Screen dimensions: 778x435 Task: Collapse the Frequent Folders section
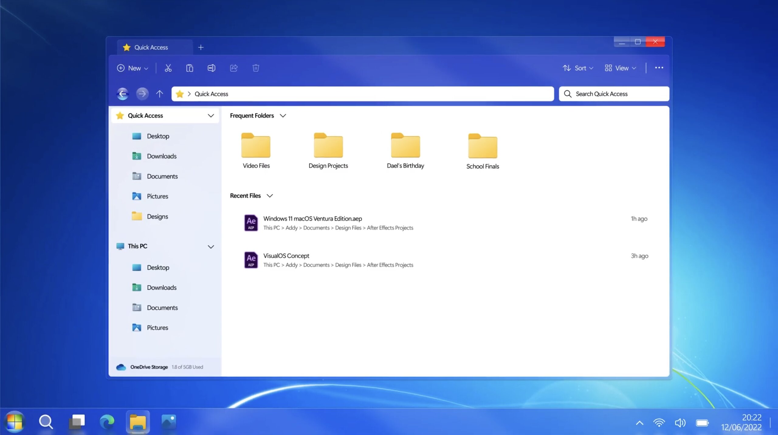(283, 116)
